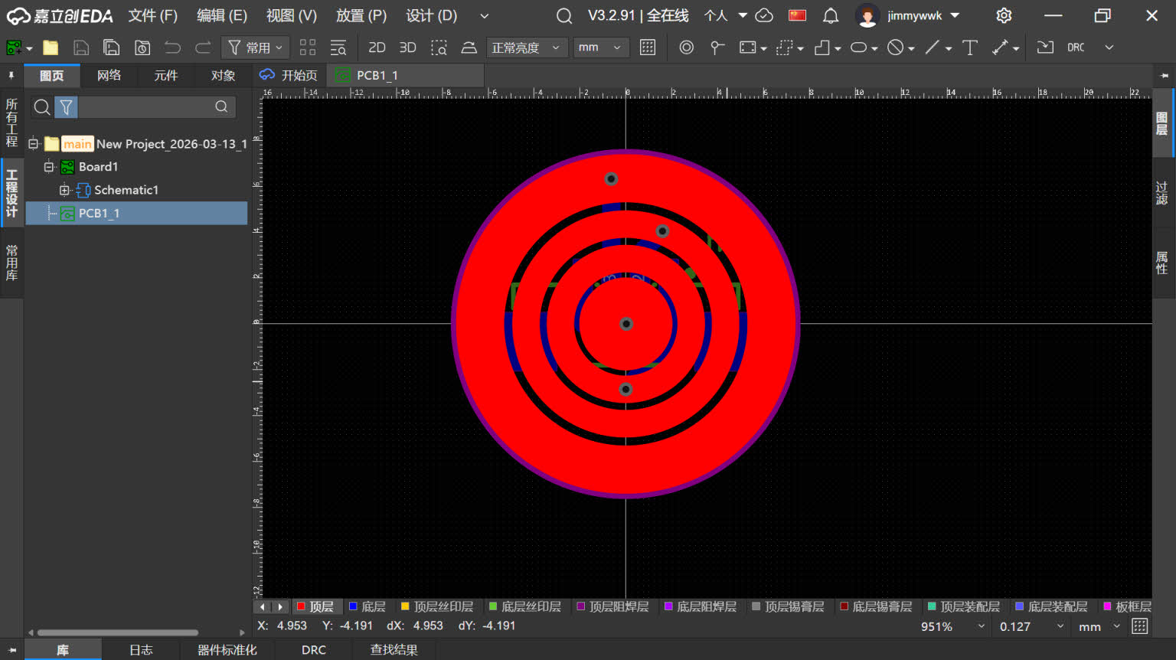Toggle grid snap icon in status bar
This screenshot has width=1176, height=660.
pos(1139,626)
